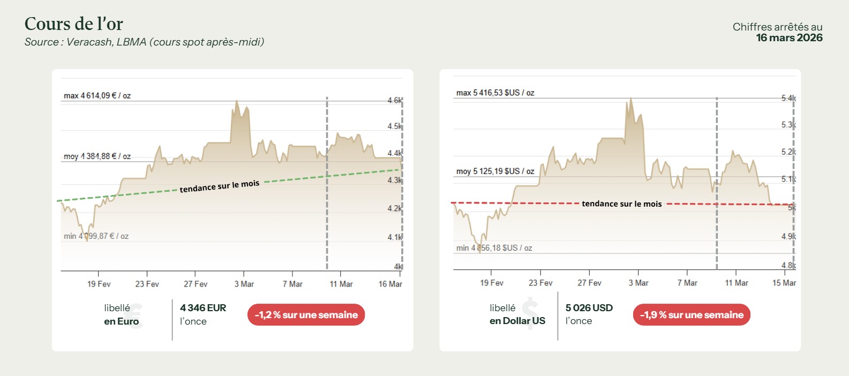Select "16 Mar" on the Euro chart axis

[x=390, y=284]
